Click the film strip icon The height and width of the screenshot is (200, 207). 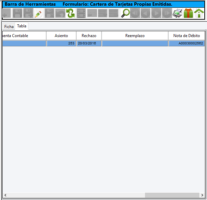[x=81, y=13]
